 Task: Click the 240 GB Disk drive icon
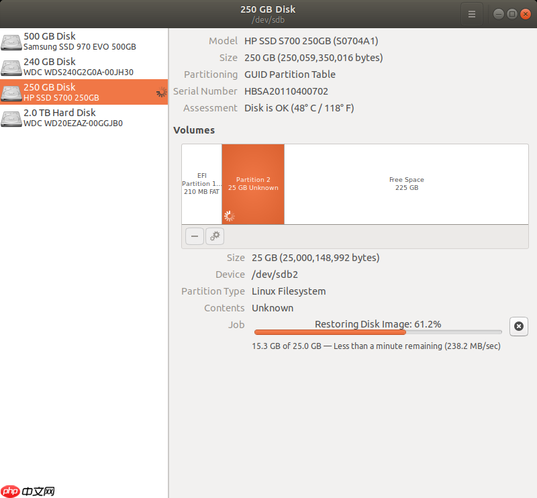click(x=11, y=67)
